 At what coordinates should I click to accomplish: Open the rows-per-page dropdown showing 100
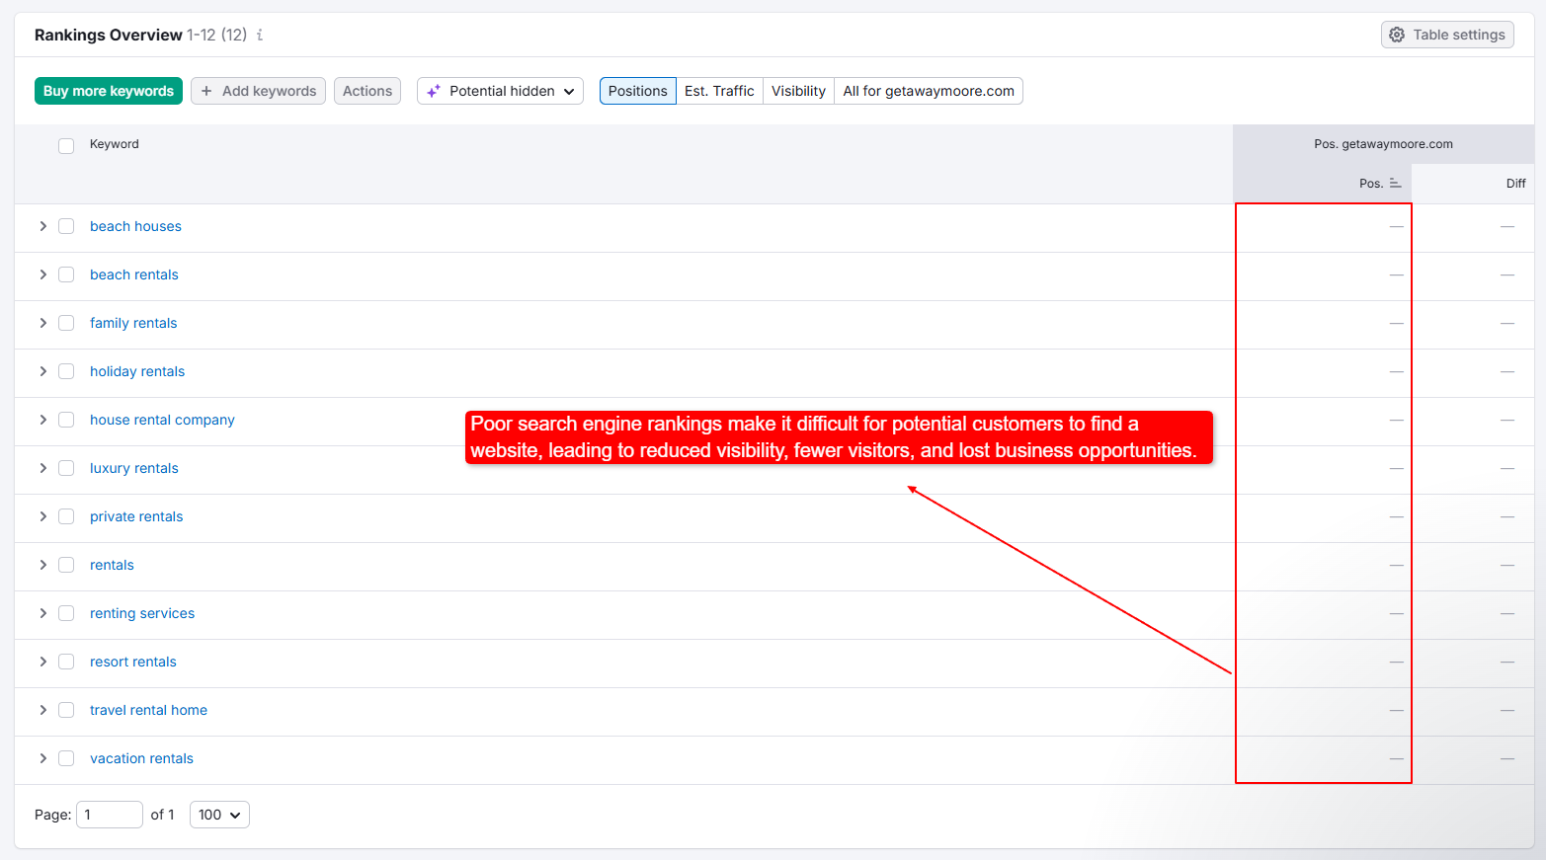click(x=219, y=815)
